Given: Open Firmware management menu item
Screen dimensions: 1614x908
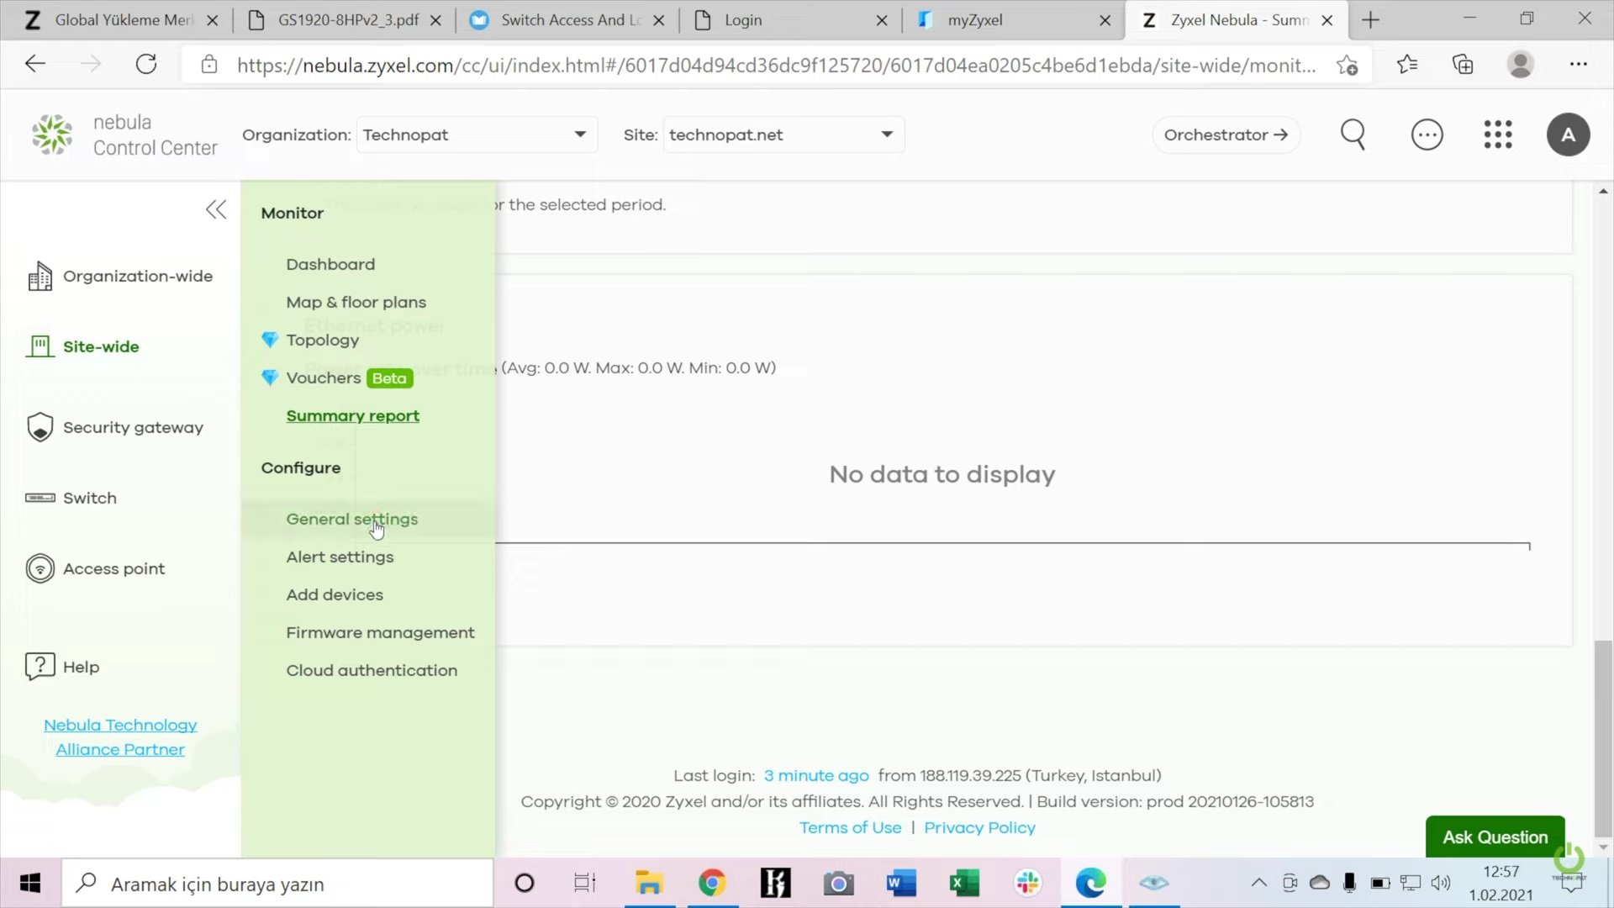Looking at the screenshot, I should click(380, 632).
